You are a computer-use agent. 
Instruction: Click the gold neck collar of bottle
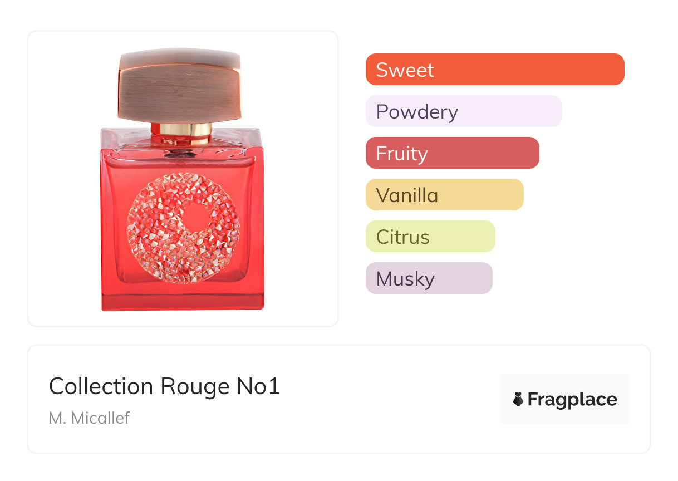click(181, 131)
